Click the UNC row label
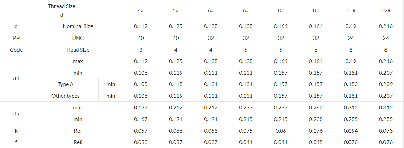 coord(78,38)
